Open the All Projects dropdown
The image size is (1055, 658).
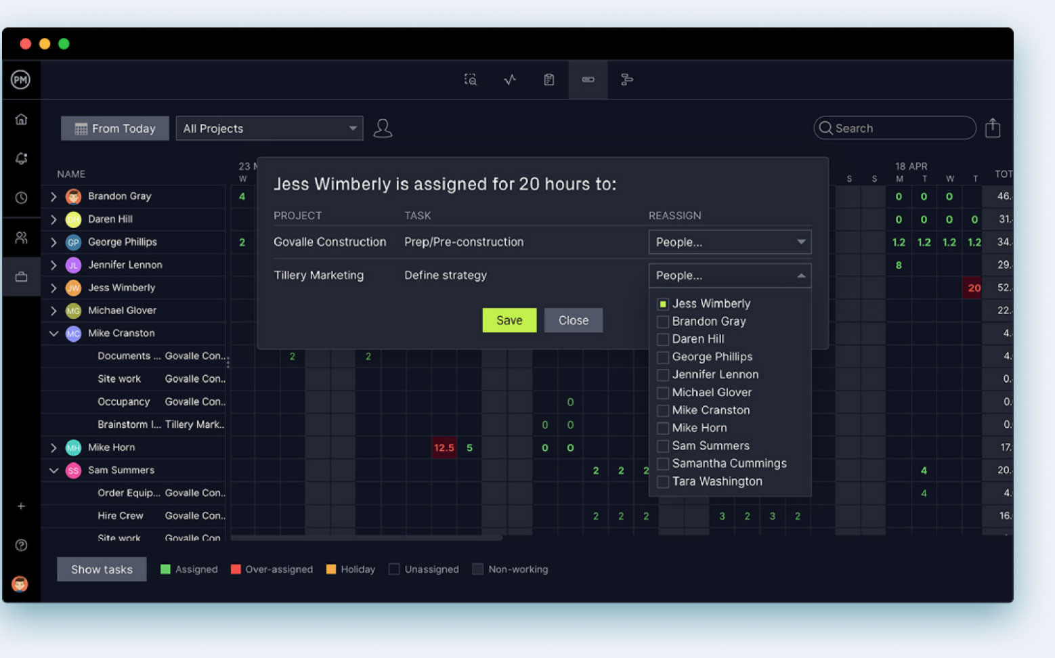click(x=269, y=128)
